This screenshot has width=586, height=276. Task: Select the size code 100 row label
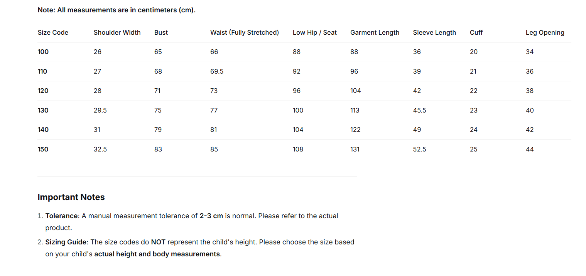pyautogui.click(x=43, y=52)
